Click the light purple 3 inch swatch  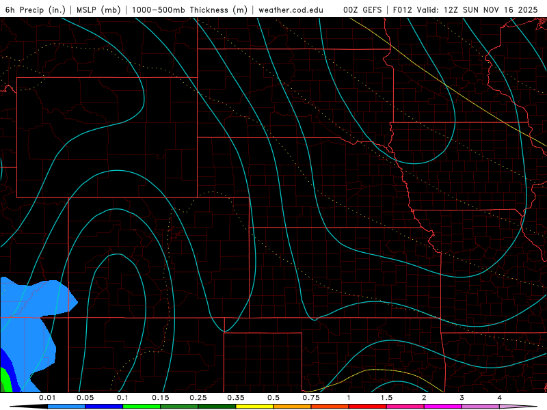[x=481, y=407]
